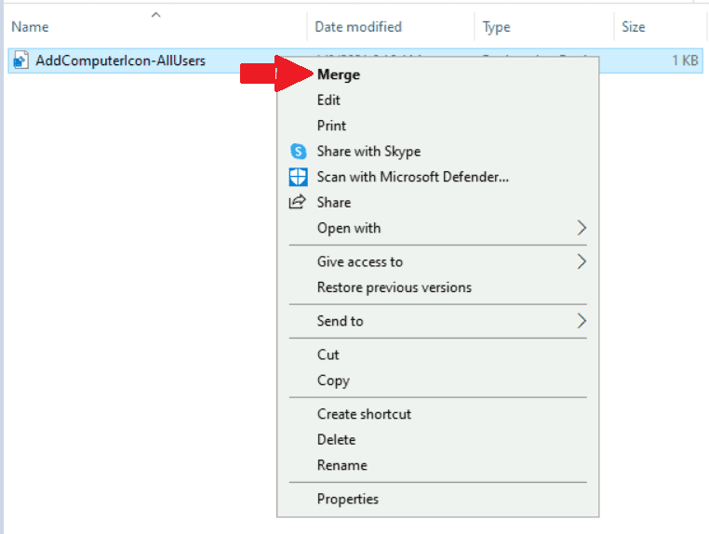Click the Size column header
This screenshot has height=534, width=709.
(634, 27)
